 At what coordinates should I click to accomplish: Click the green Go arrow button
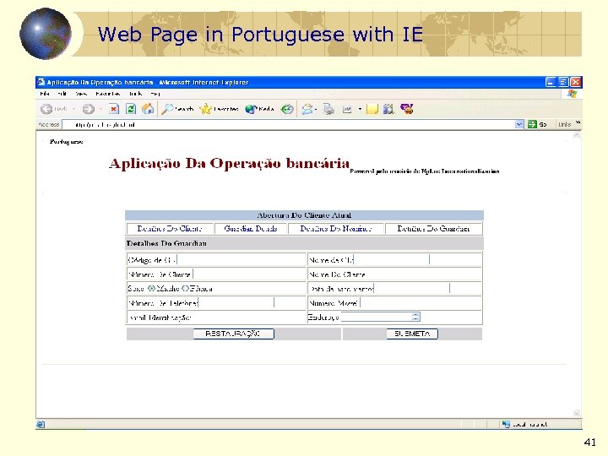532,124
